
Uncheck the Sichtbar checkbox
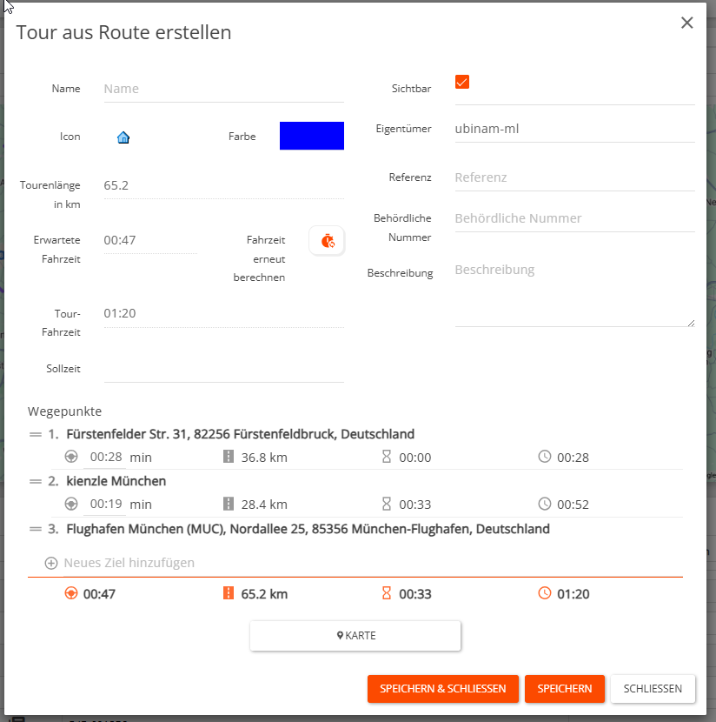[462, 82]
